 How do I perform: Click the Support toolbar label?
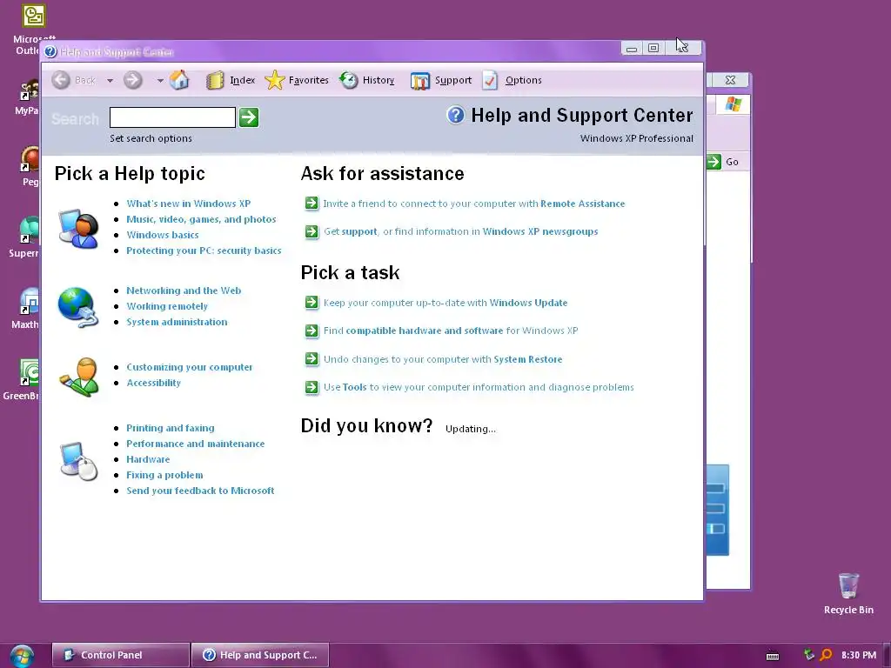(x=453, y=80)
